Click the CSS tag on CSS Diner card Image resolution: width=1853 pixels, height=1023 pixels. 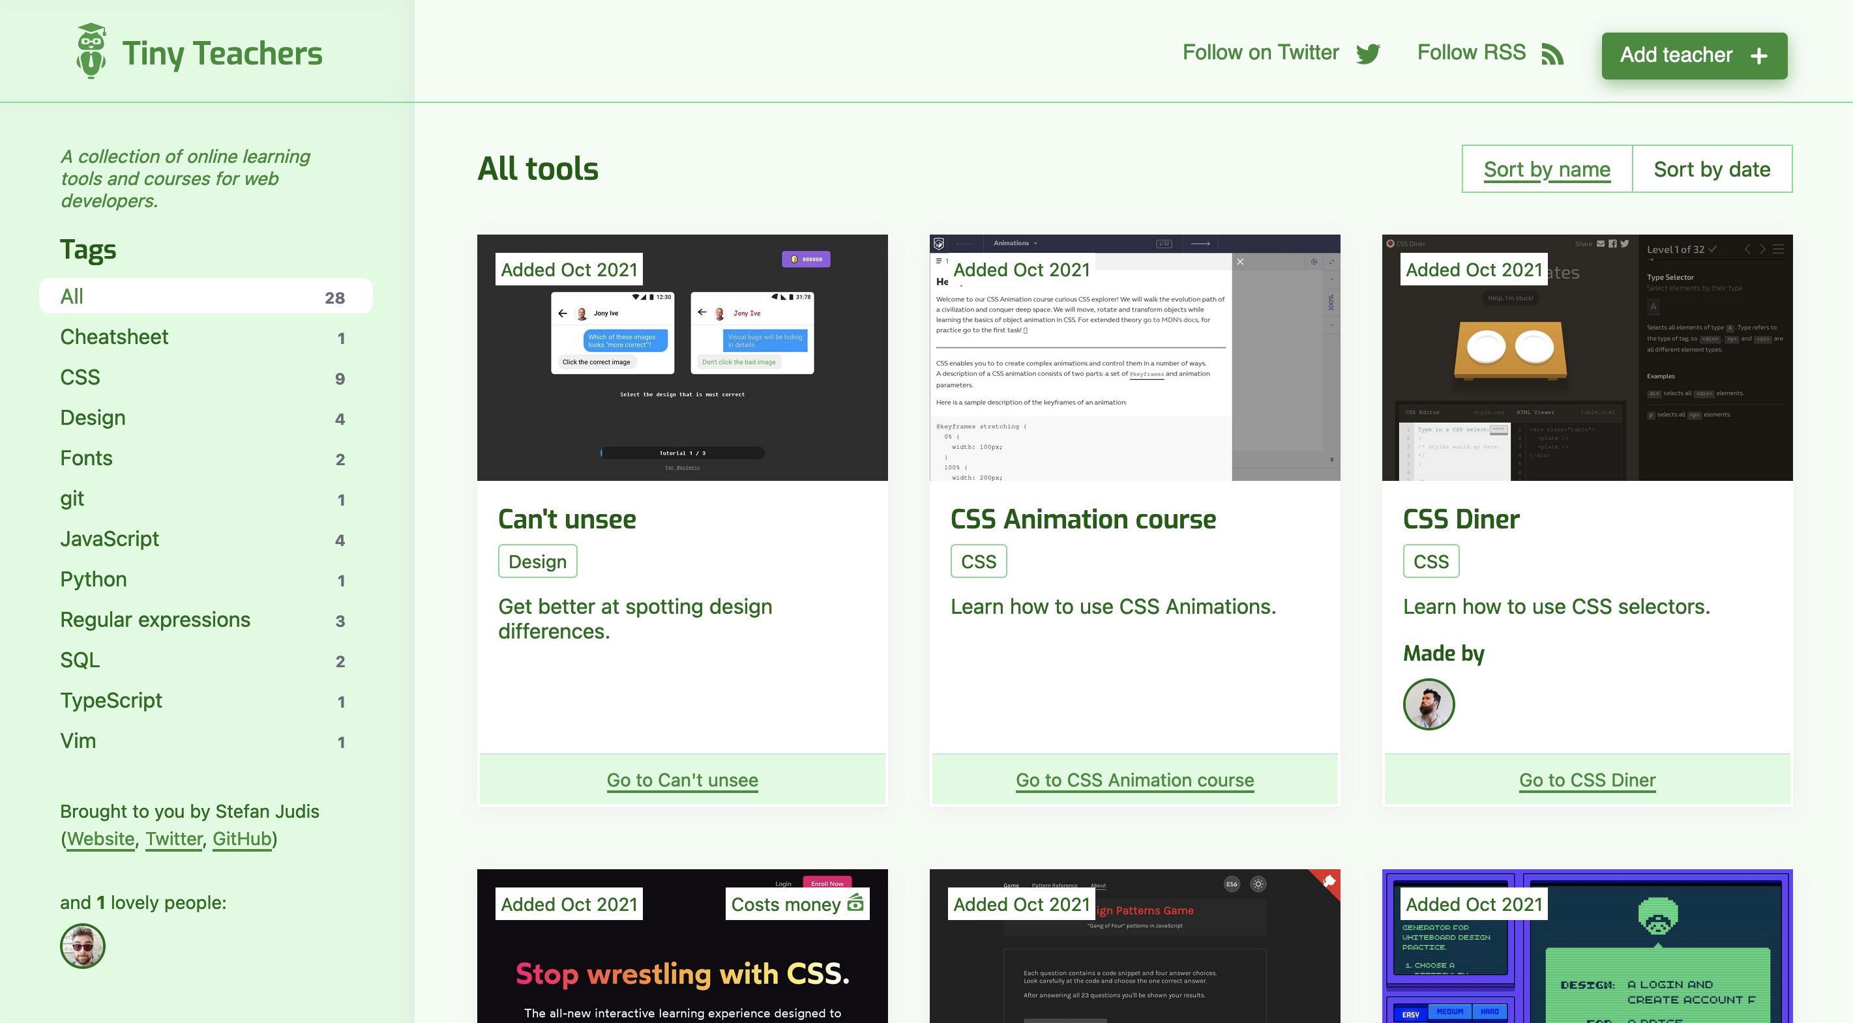[x=1431, y=561]
